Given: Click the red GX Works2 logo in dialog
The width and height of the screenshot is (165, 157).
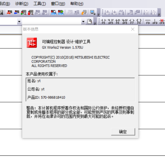Looking at the screenshot, I should (32, 43).
